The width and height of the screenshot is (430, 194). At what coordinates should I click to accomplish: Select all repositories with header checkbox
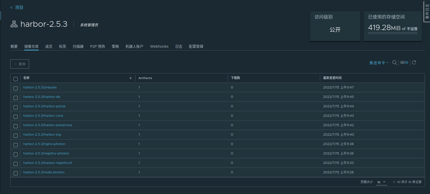[x=16, y=79]
